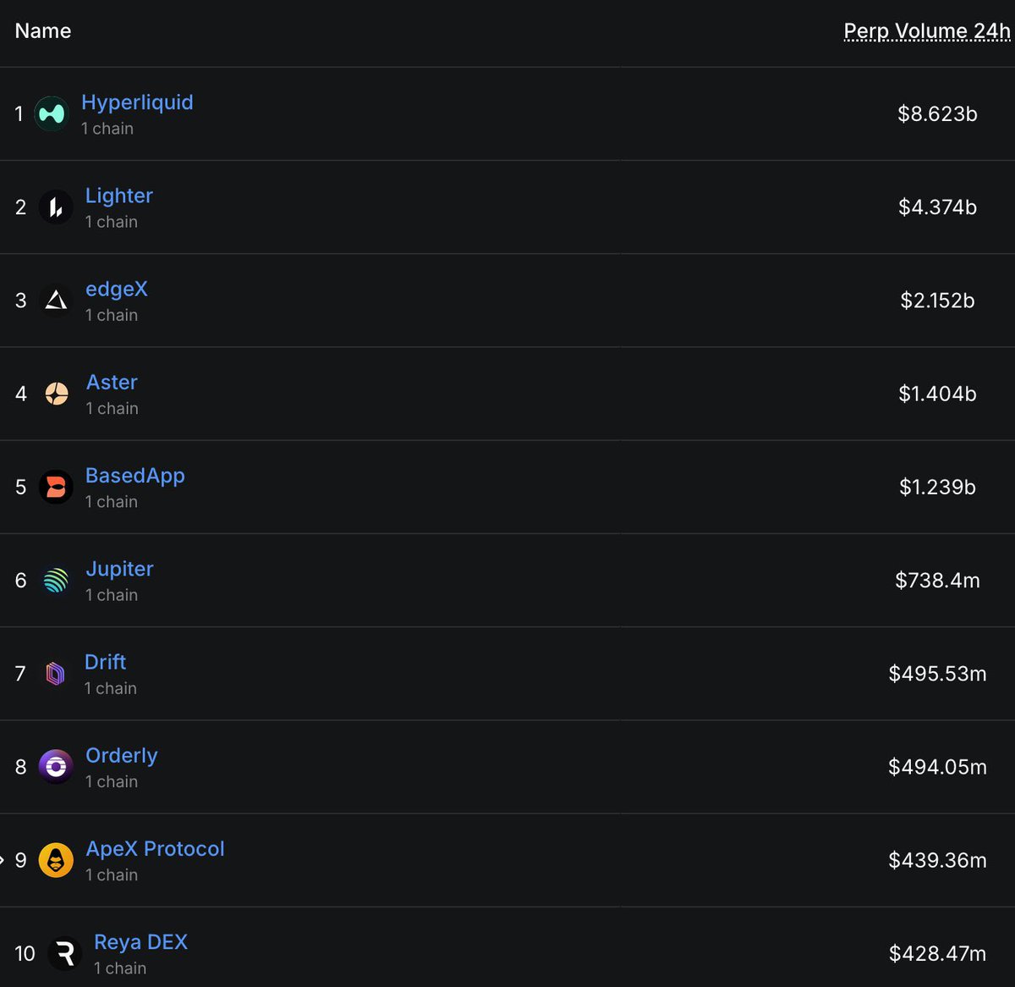Screen dimensions: 1015x987
Task: Click the ApeX Protocol logo icon
Action: (56, 860)
